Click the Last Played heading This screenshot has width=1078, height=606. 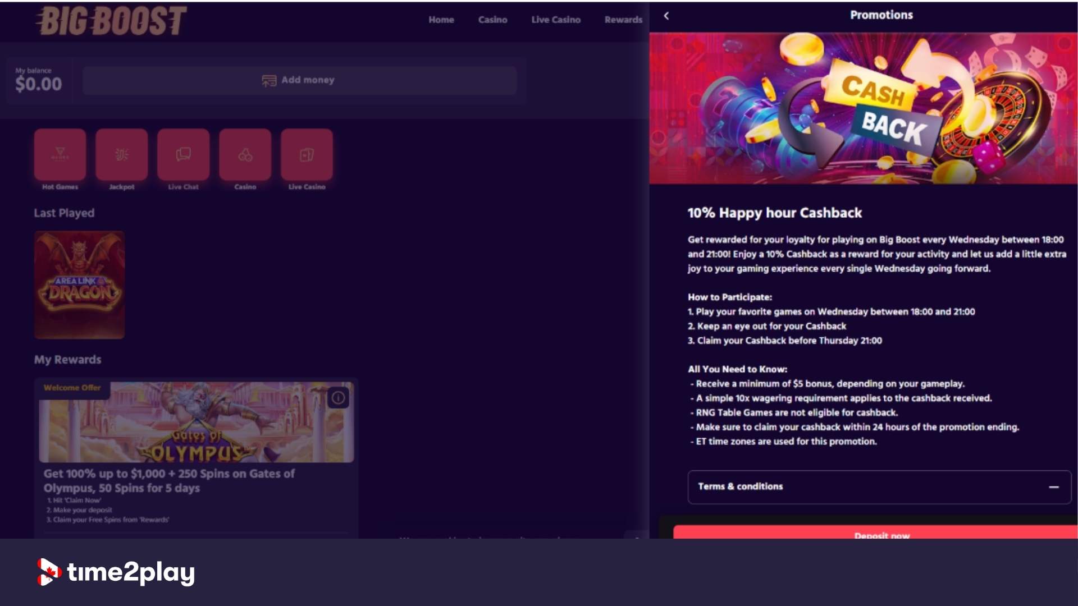click(x=64, y=213)
